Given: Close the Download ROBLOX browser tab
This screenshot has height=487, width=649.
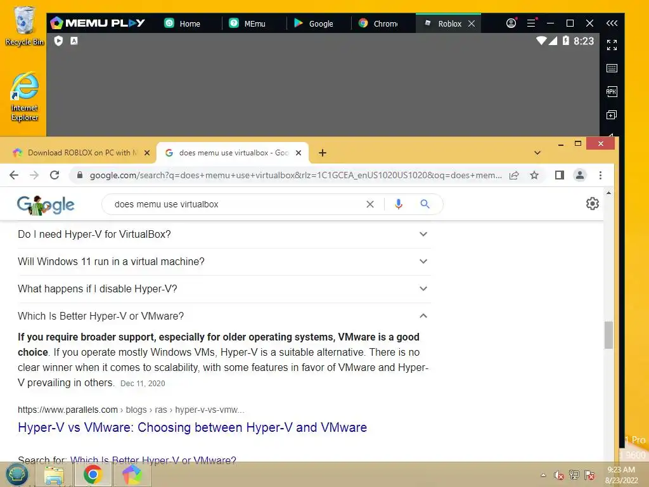Looking at the screenshot, I should tap(147, 153).
